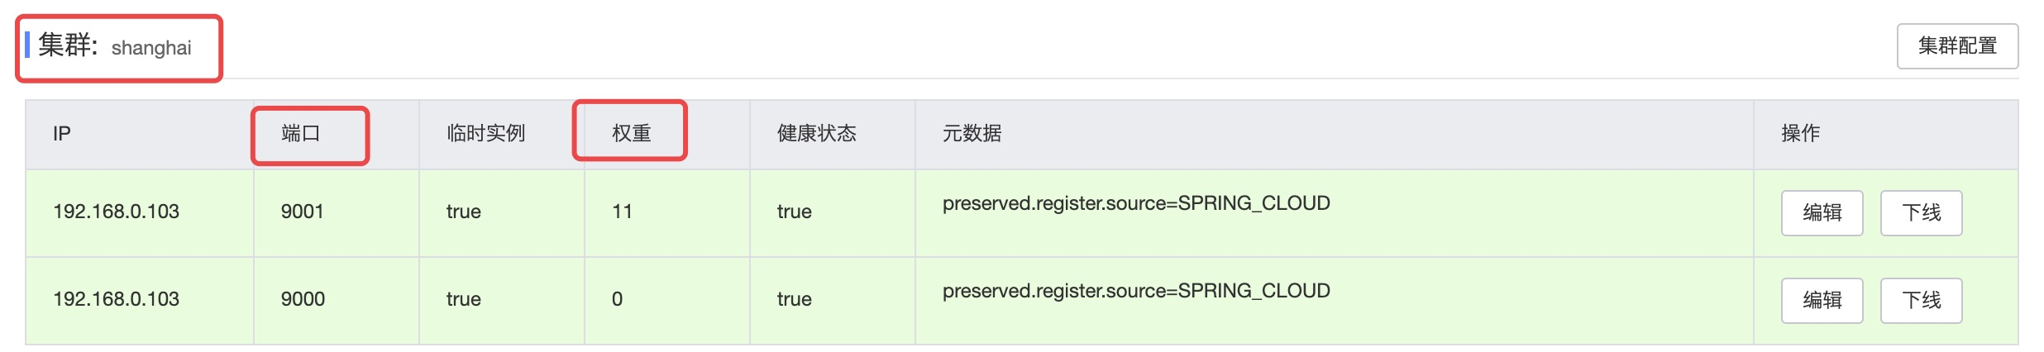Click the 操作 column header
Image resolution: width=2044 pixels, height=352 pixels.
click(x=1800, y=134)
